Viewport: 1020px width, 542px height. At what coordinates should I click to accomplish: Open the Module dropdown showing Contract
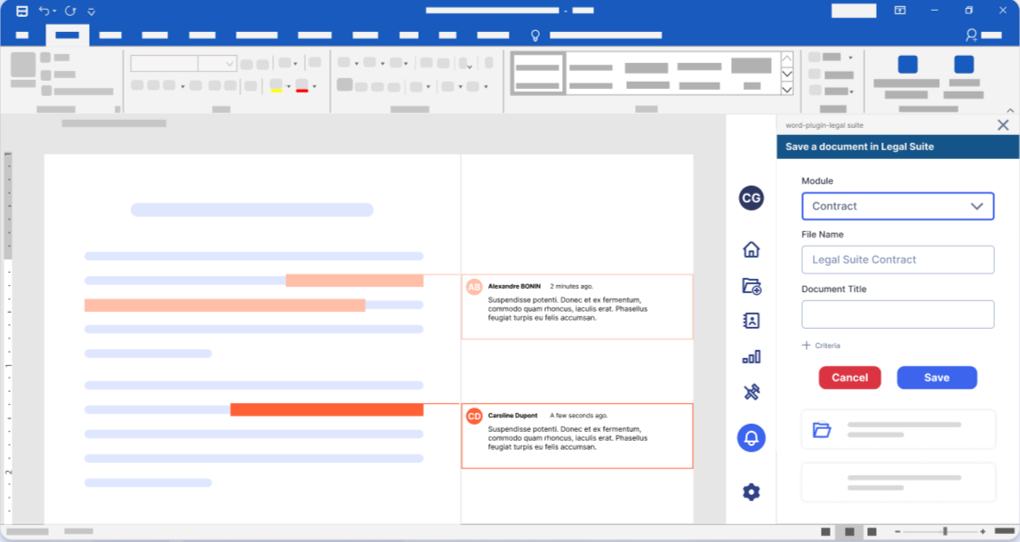tap(897, 206)
